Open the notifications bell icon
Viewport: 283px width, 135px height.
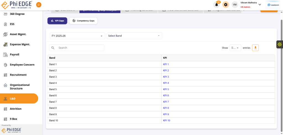217,5
